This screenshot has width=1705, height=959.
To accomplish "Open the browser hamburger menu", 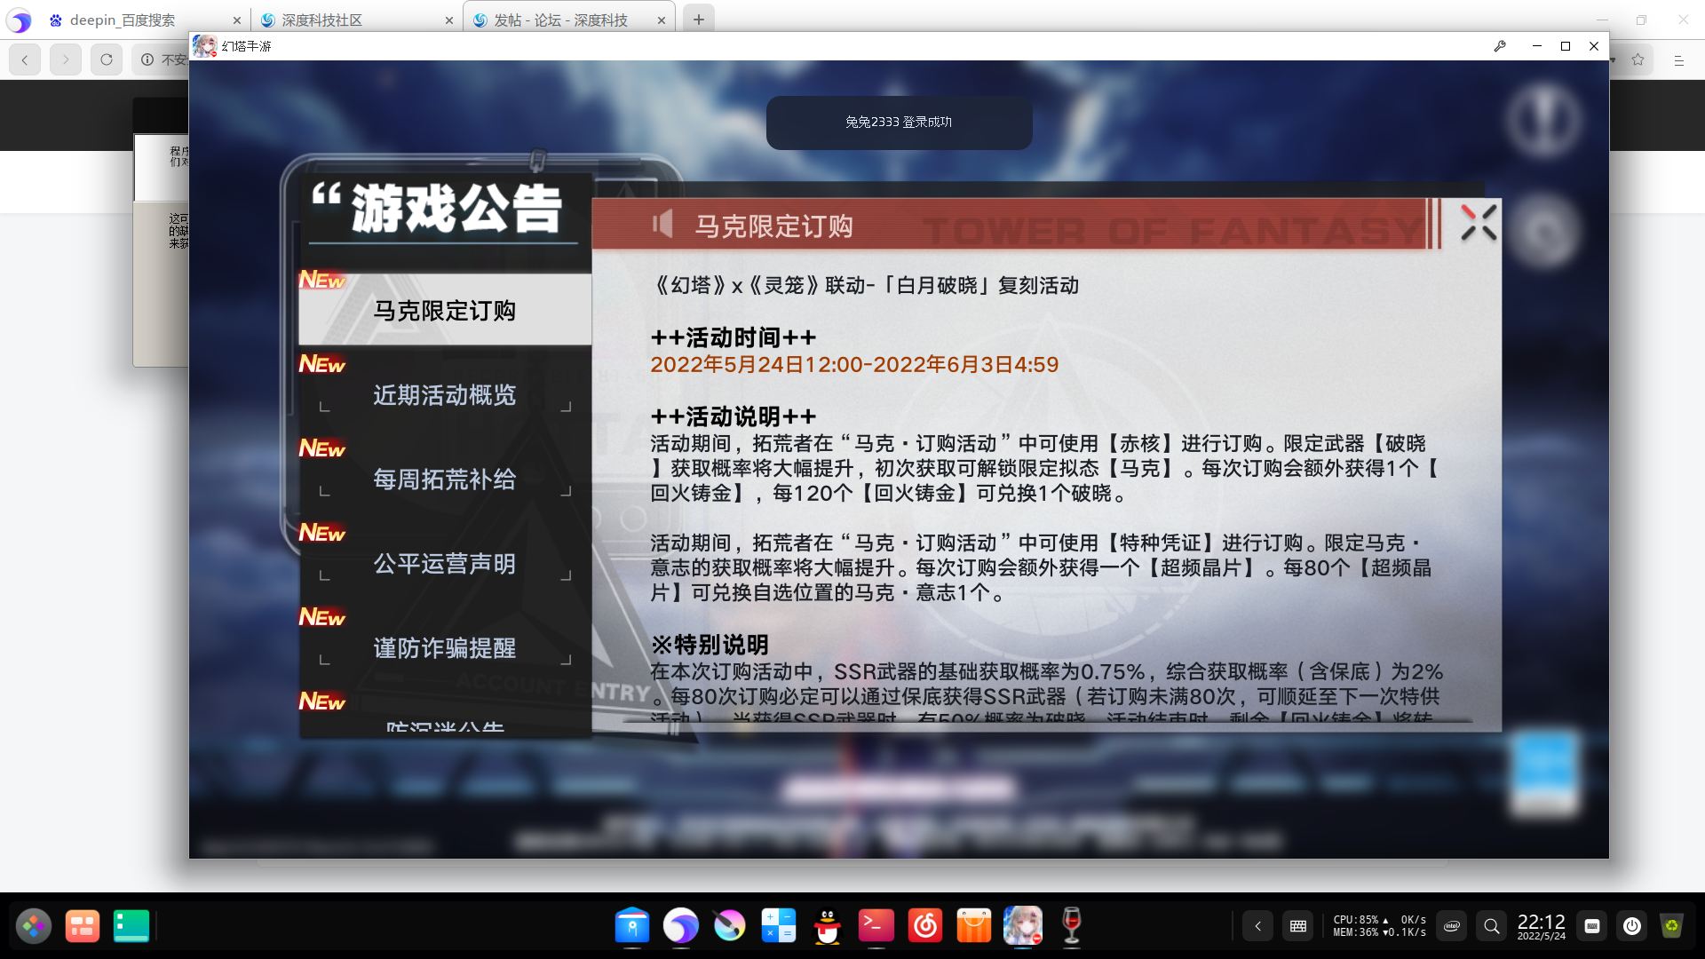I will point(1678,59).
